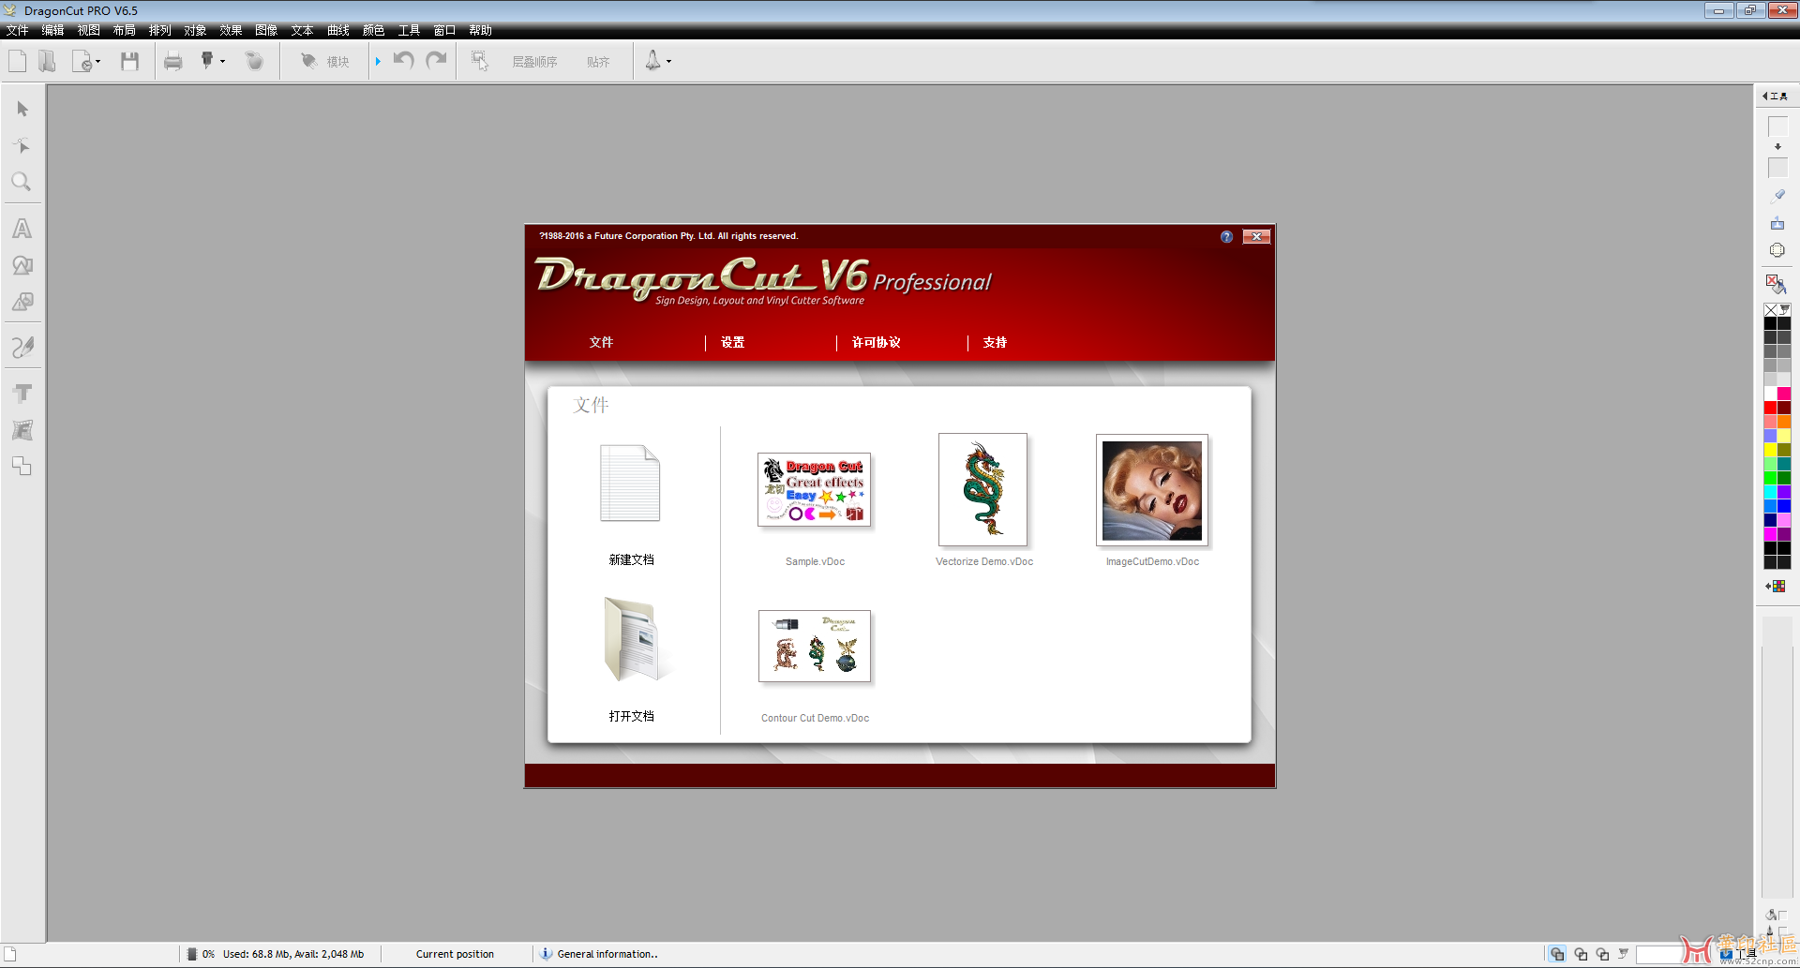The image size is (1800, 968).
Task: Open the ImageCutDemo portrait thumbnail
Action: (x=1152, y=490)
